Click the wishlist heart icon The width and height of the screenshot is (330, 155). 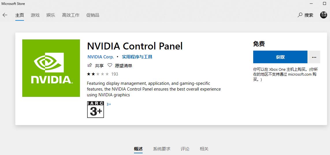coord(110,65)
